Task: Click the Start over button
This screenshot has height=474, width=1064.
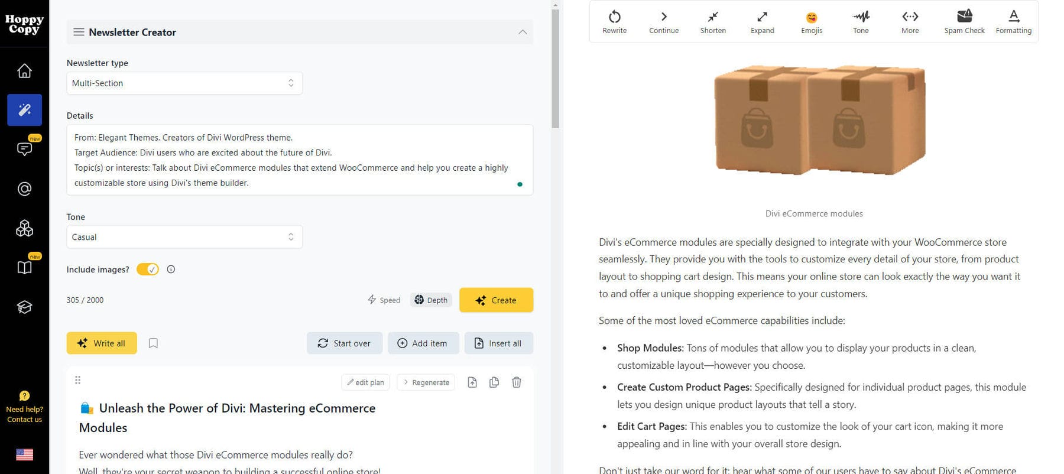Action: 344,343
